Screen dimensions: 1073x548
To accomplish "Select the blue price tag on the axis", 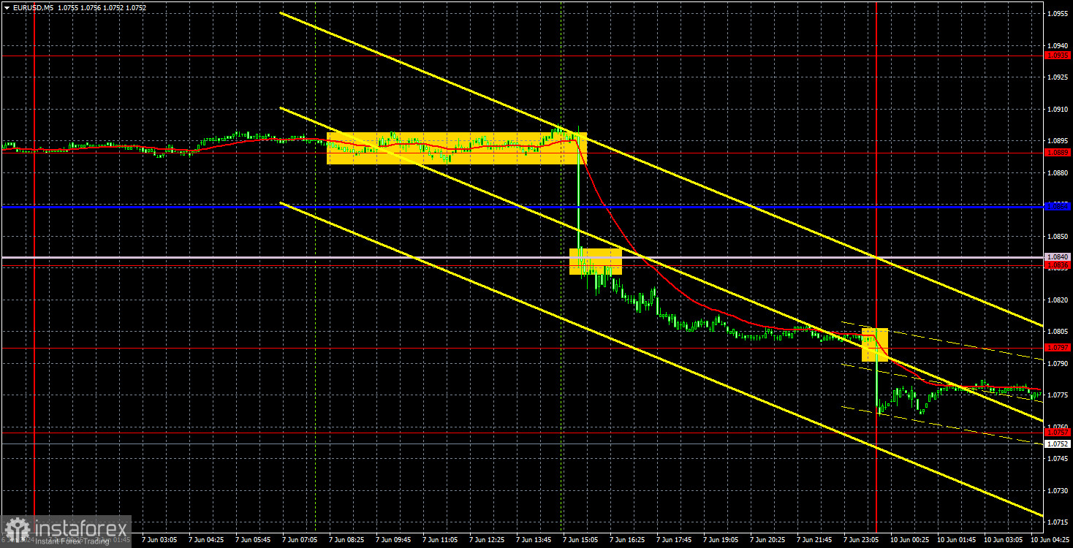I will tap(1058, 207).
